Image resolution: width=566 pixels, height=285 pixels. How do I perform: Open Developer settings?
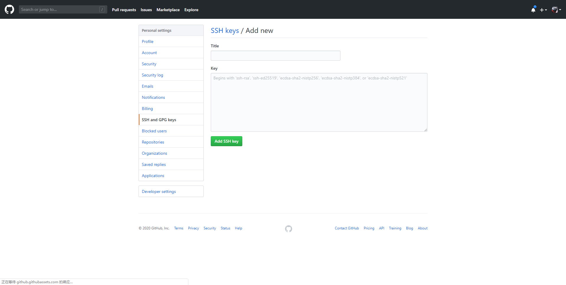point(171,191)
